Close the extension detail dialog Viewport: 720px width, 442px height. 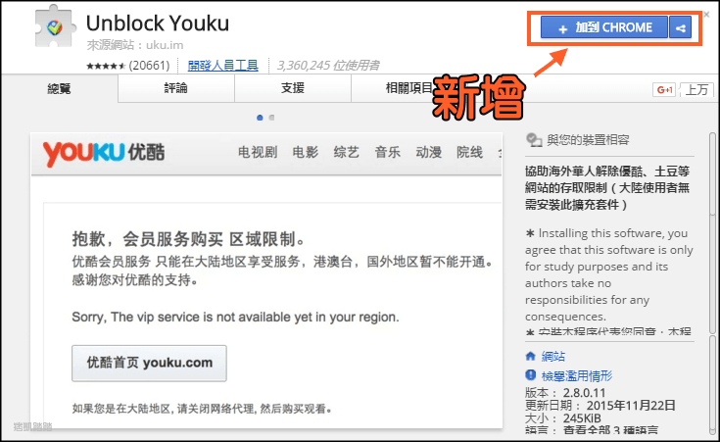pos(706,15)
